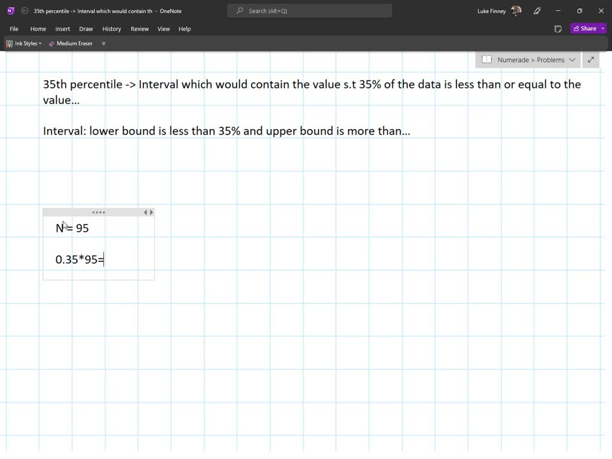Expand the Share button dropdown arrow
Image resolution: width=612 pixels, height=459 pixels.
(603, 29)
